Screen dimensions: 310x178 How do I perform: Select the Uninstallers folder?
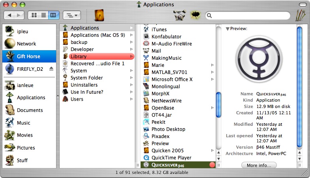[97, 85]
